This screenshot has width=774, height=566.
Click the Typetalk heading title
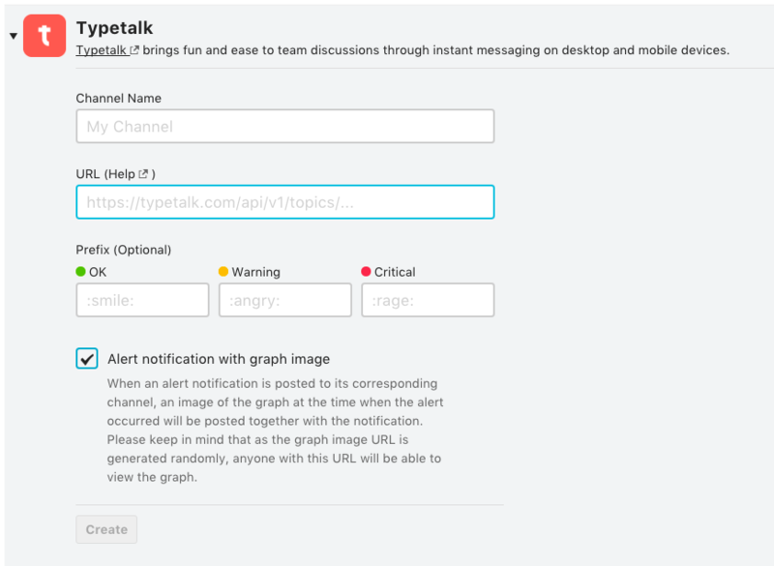114,28
